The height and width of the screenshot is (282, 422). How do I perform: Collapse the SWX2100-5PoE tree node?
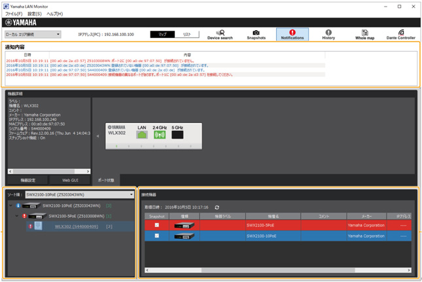16,215
